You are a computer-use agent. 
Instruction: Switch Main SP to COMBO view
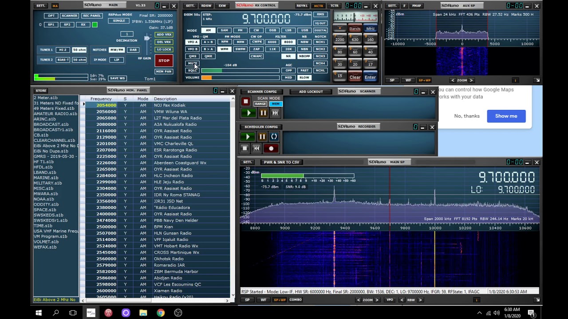(296, 300)
